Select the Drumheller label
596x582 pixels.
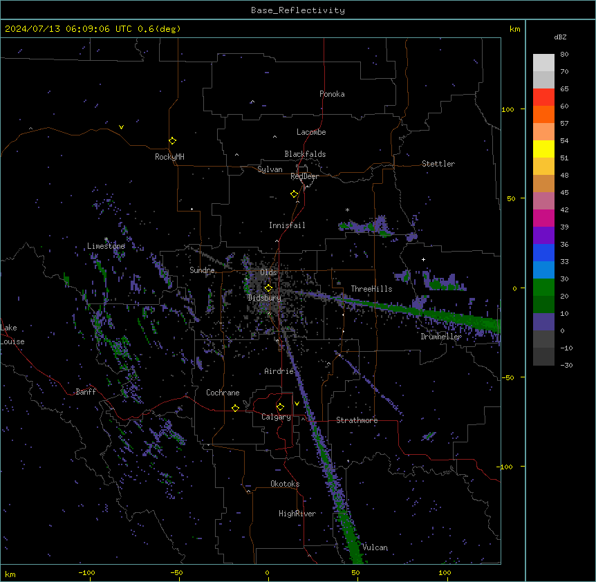[x=441, y=337]
